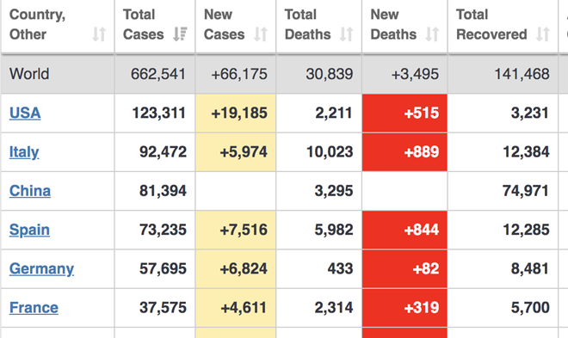Open the China country link
Screen dimensions: 568x338
[x=30, y=191]
